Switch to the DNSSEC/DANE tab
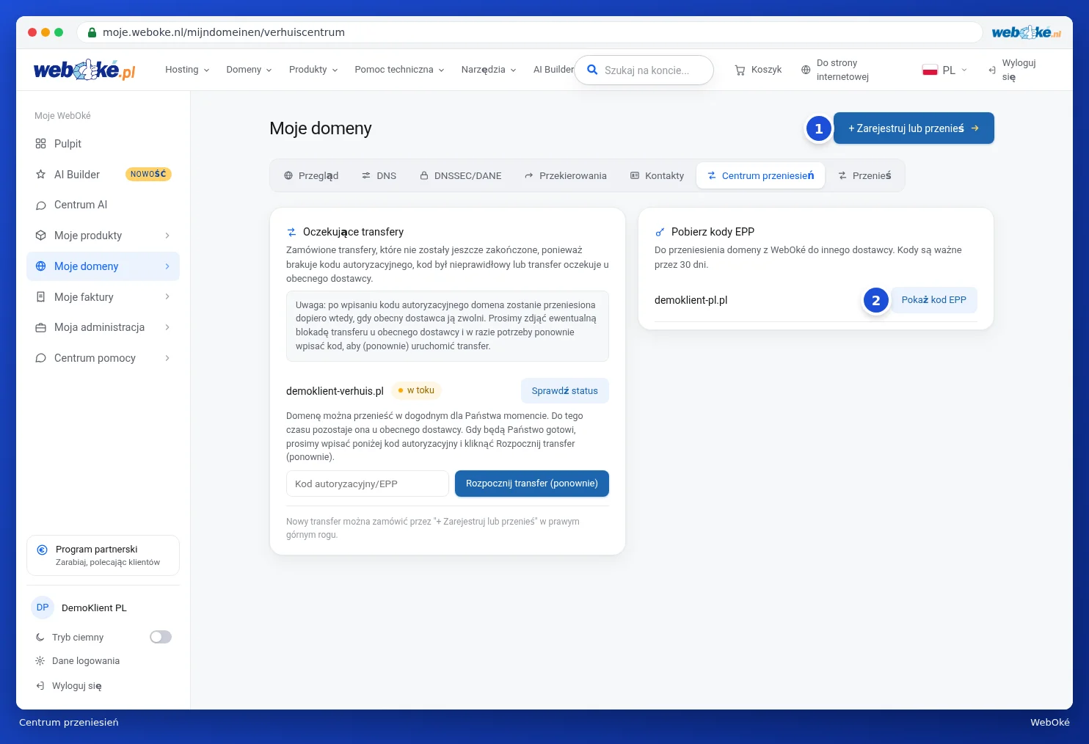The width and height of the screenshot is (1089, 744). click(x=461, y=176)
